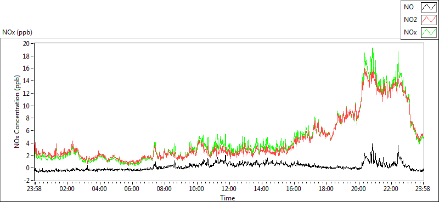Click the NO2 red line legend icon
The width and height of the screenshot is (439, 202).
pos(429,20)
